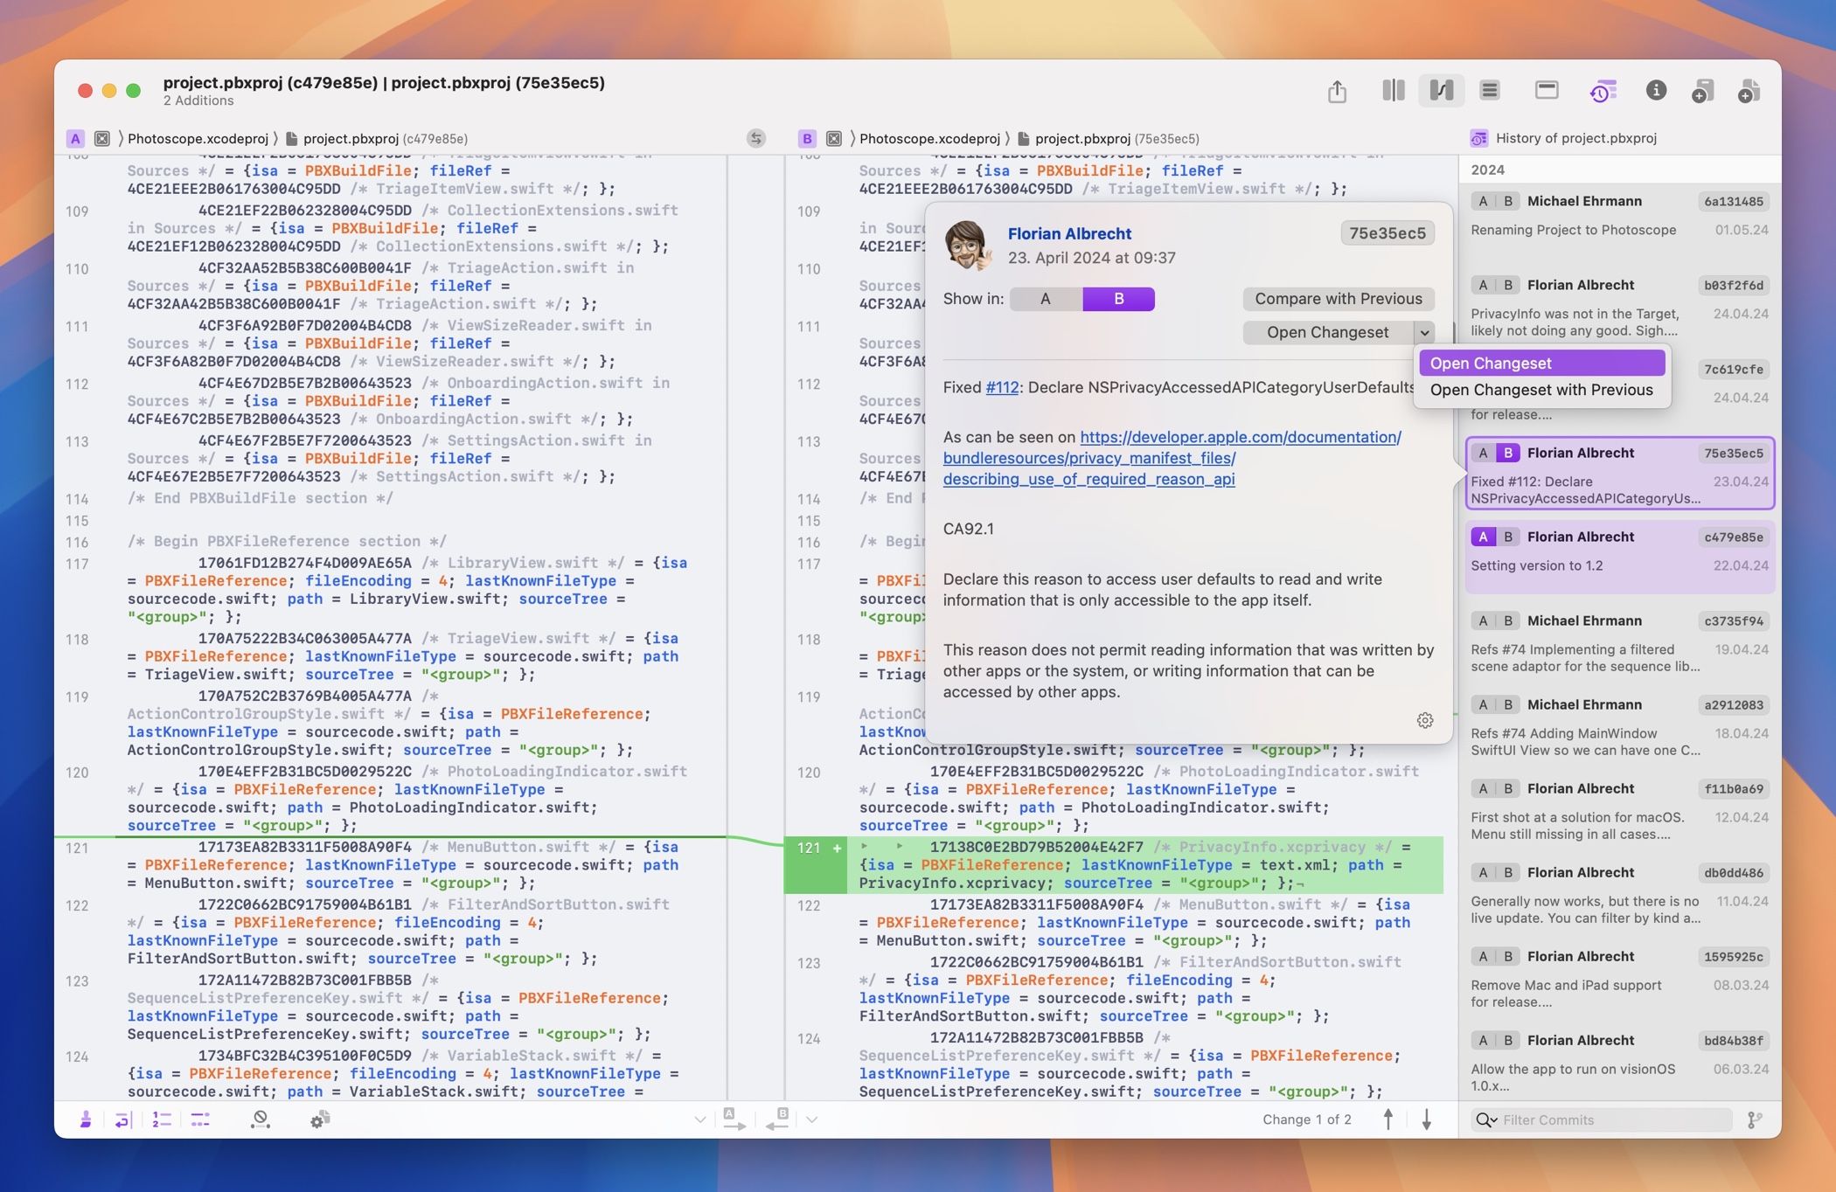Image resolution: width=1836 pixels, height=1192 pixels.
Task: Assign commit 6a131485 to side B
Action: pyautogui.click(x=1508, y=201)
